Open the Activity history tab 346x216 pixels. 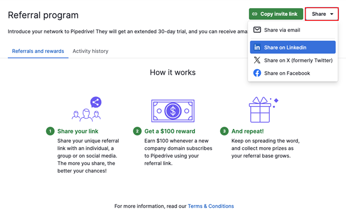pyautogui.click(x=90, y=51)
